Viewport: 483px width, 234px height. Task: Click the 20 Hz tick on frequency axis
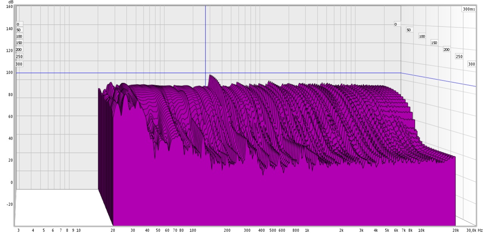click(113, 230)
